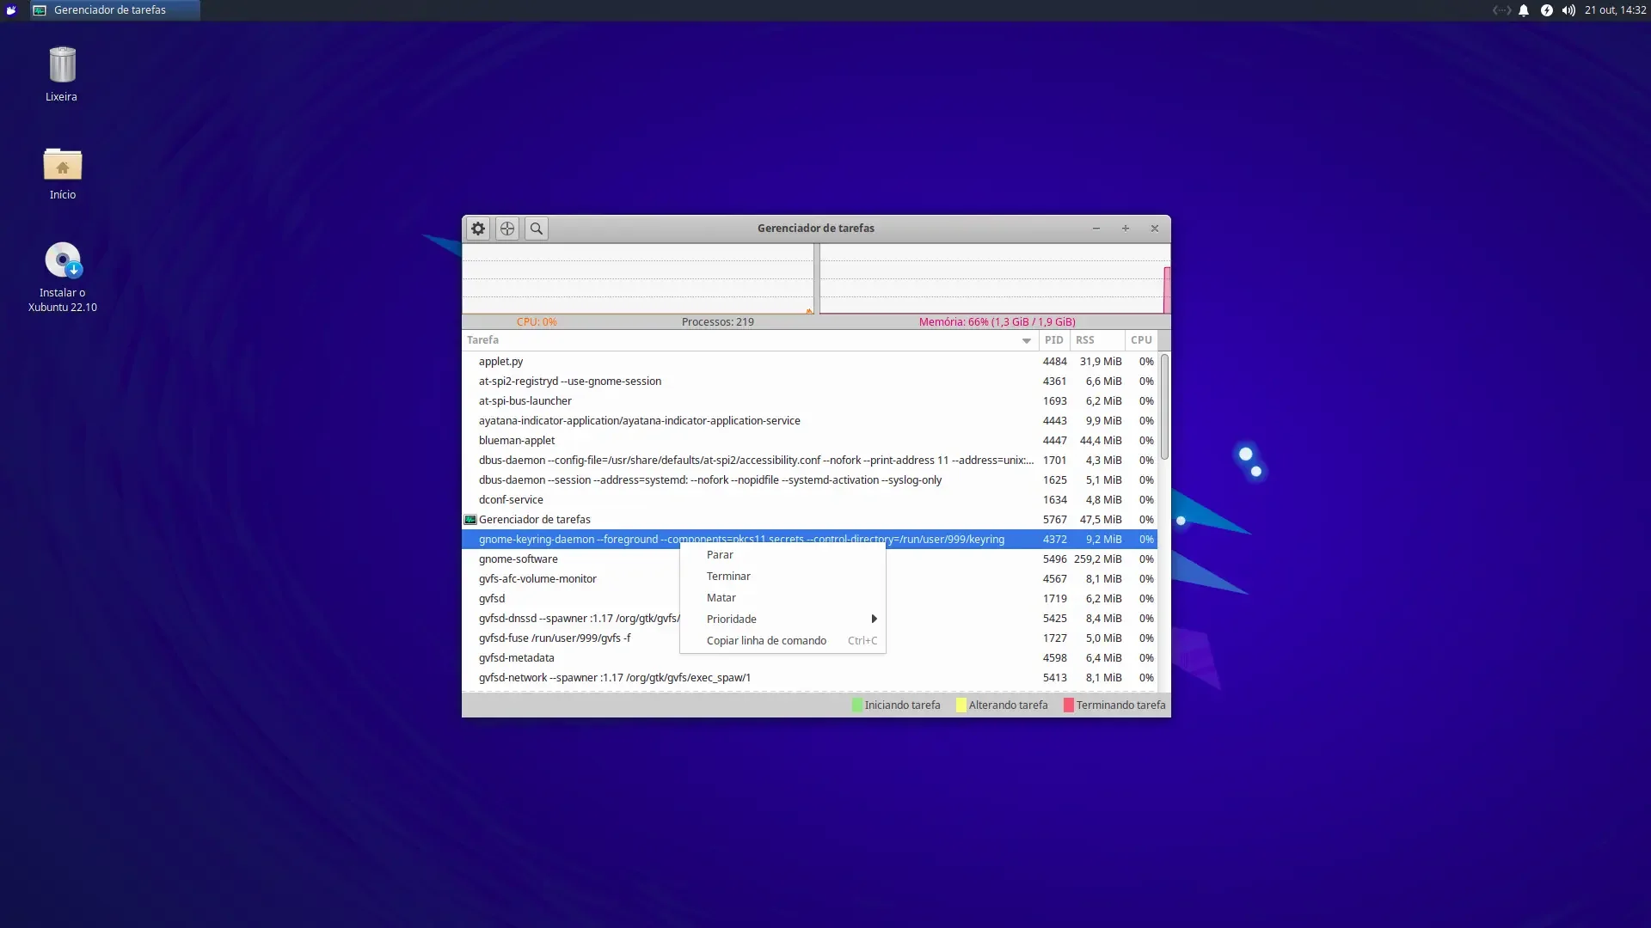
Task: Select the at-spi-bus-launcher process
Action: click(x=809, y=401)
